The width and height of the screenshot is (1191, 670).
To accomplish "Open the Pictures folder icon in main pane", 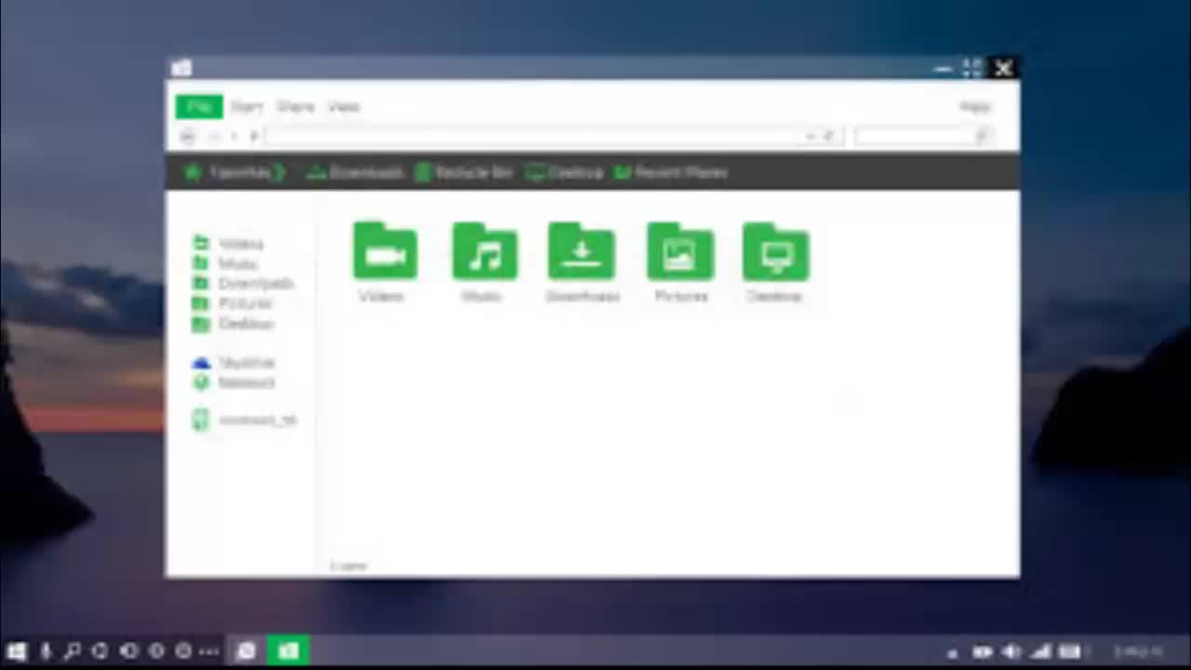I will pos(680,253).
